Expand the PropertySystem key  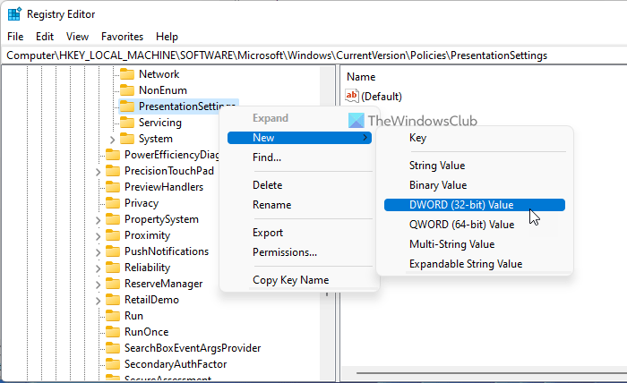(x=98, y=220)
